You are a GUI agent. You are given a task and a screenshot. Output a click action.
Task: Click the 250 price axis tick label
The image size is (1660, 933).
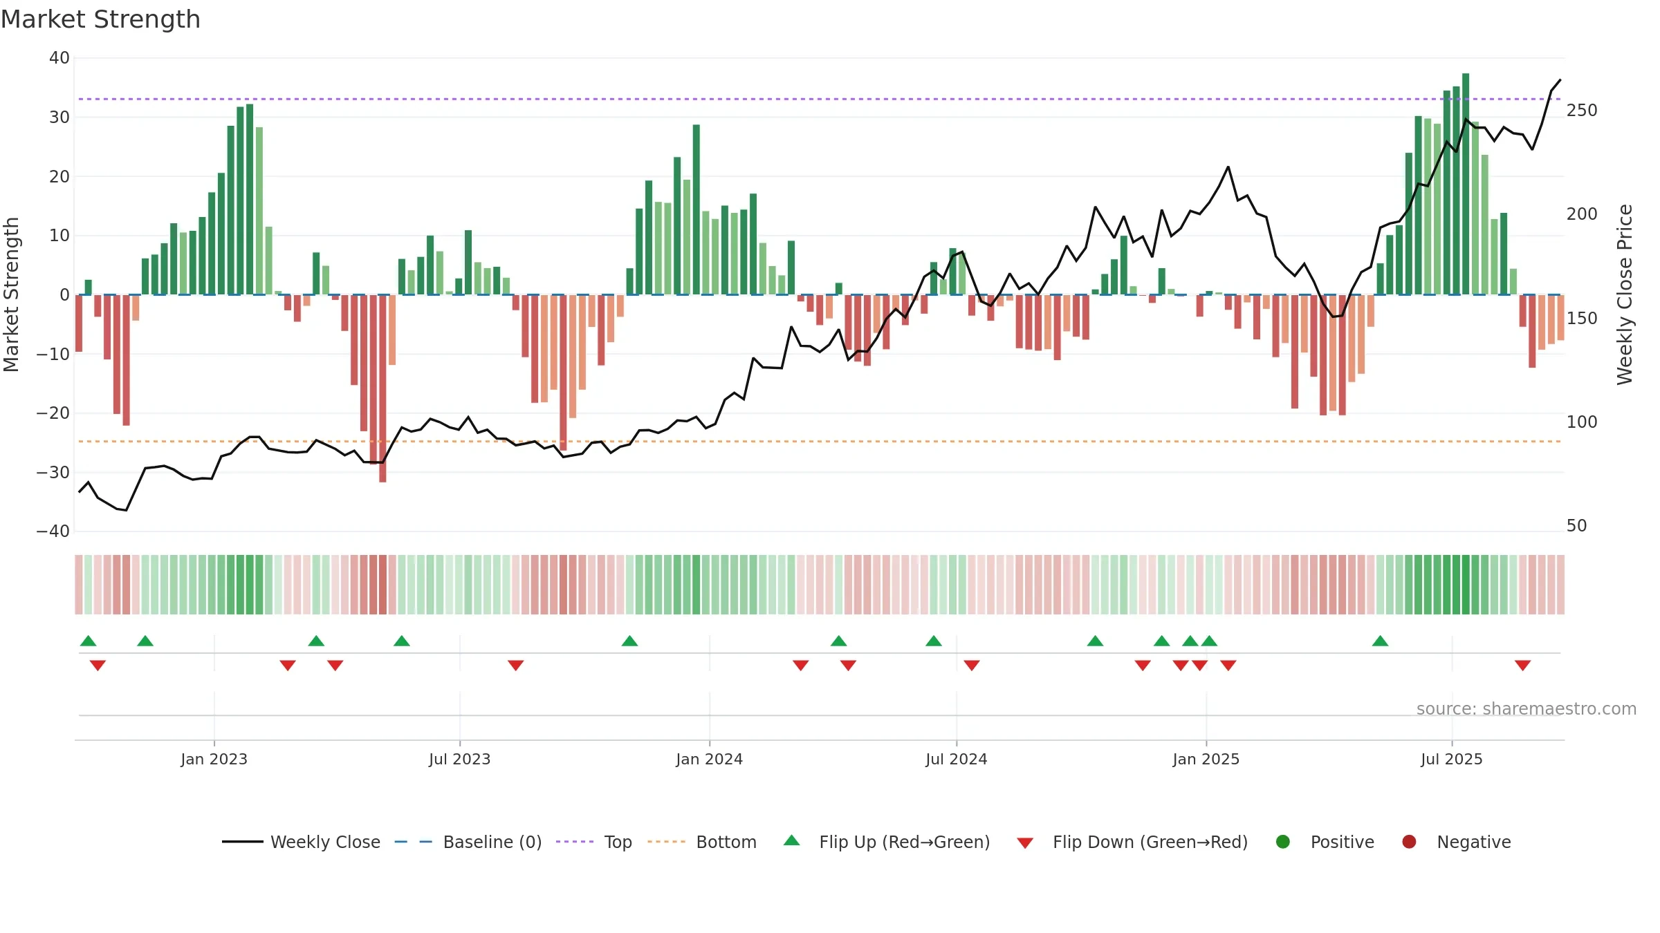(x=1582, y=111)
